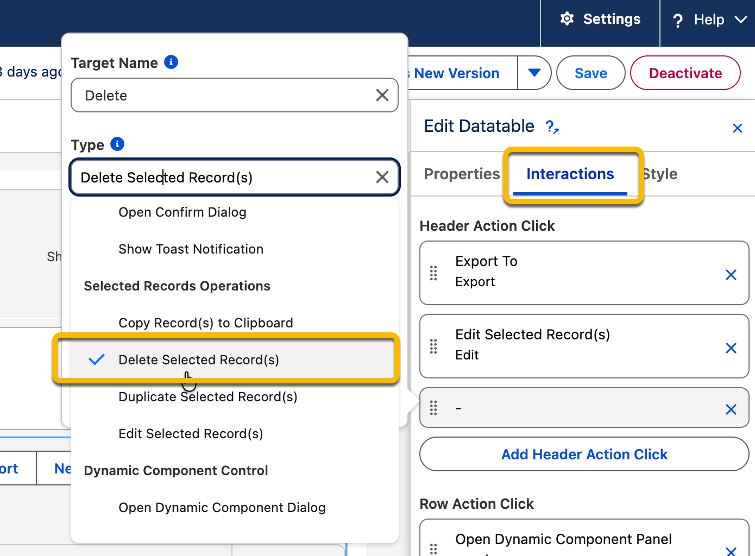Image resolution: width=755 pixels, height=556 pixels.
Task: Open Edit Datatable help icon
Action: [x=552, y=127]
